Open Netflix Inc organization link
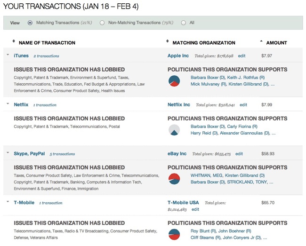Image resolution: width=306 pixels, height=246 pixels. point(179,105)
